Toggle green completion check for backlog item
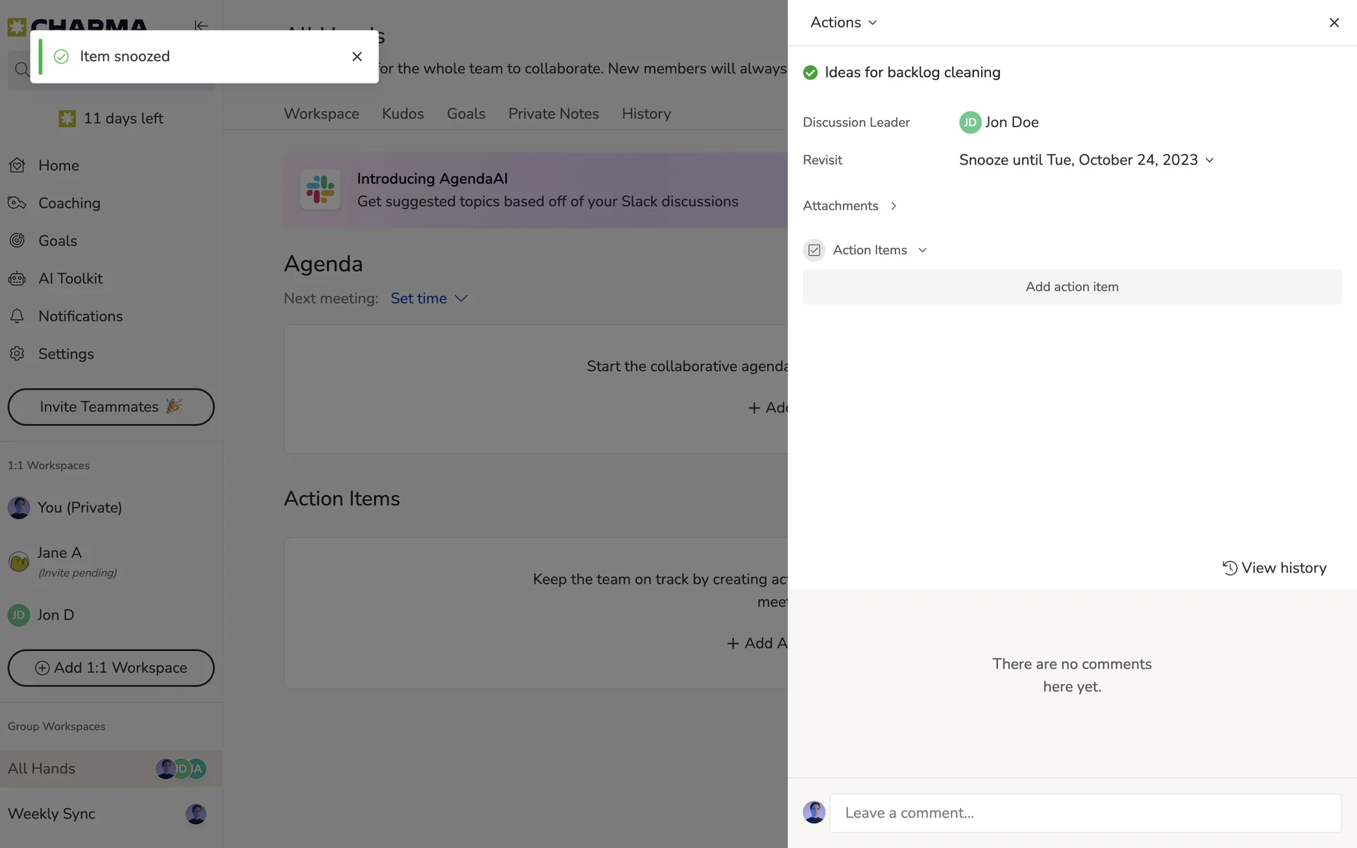This screenshot has width=1357, height=848. click(x=811, y=73)
